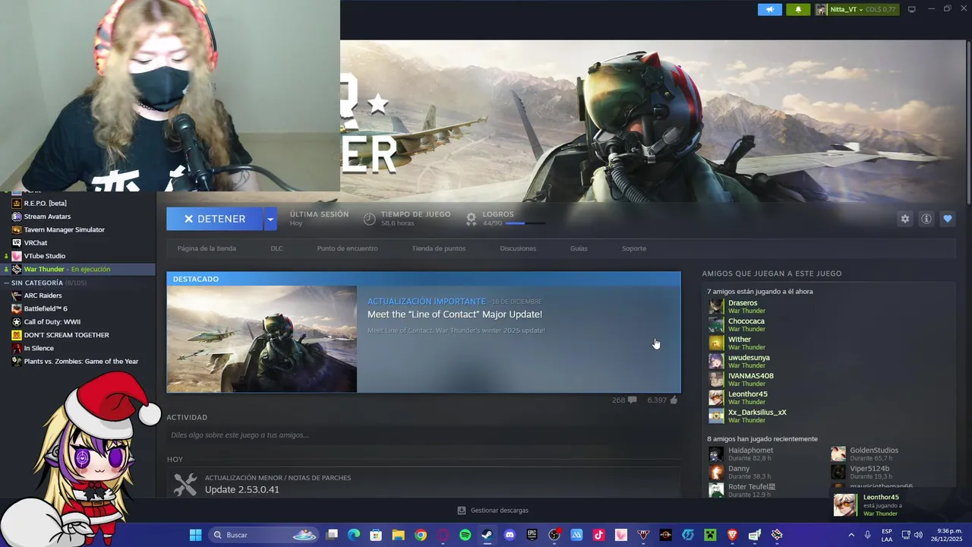Click the TIEMPO DE JUEGO clock icon

click(369, 219)
